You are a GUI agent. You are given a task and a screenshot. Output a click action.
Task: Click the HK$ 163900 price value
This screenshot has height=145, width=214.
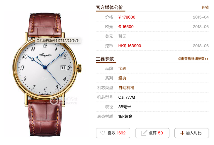pos(130,46)
